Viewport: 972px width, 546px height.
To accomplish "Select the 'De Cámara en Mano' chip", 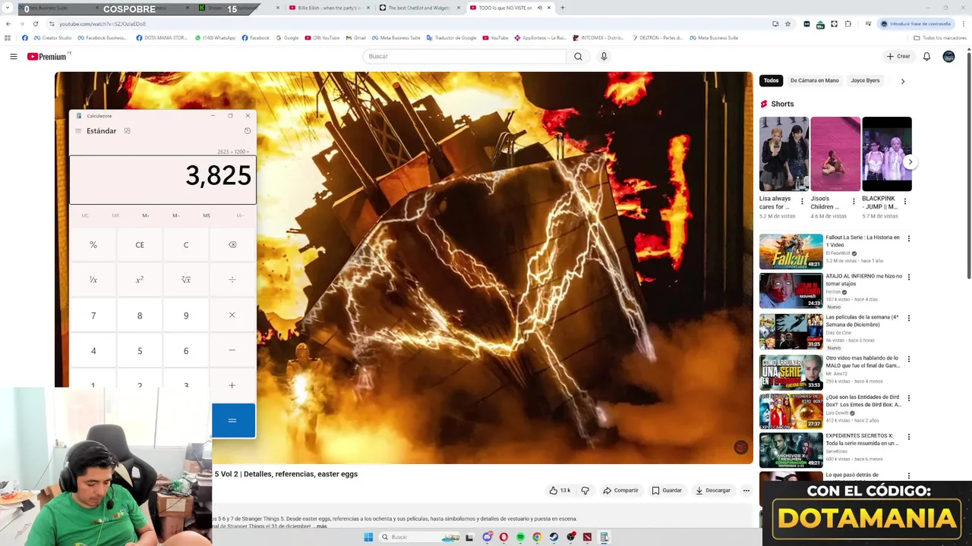I will click(x=814, y=80).
